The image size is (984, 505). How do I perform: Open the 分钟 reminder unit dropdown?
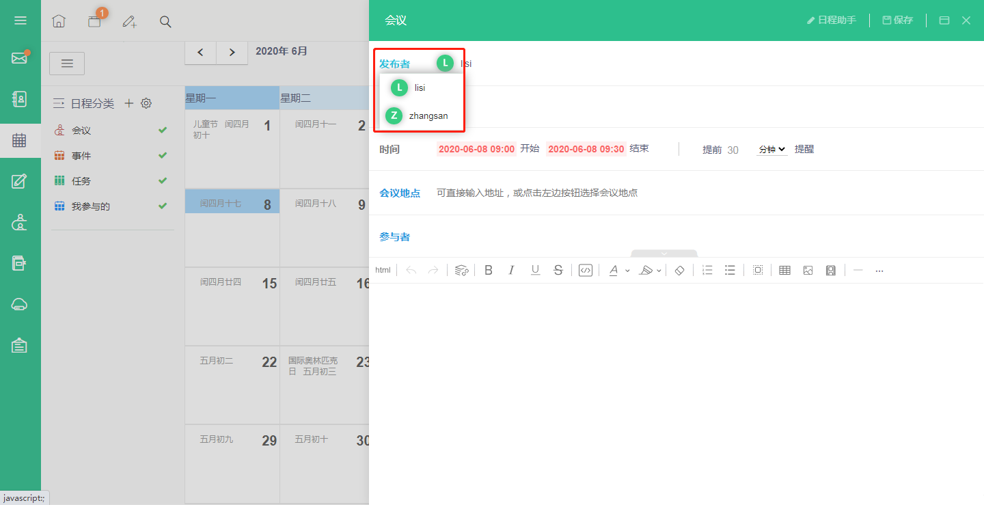point(772,149)
